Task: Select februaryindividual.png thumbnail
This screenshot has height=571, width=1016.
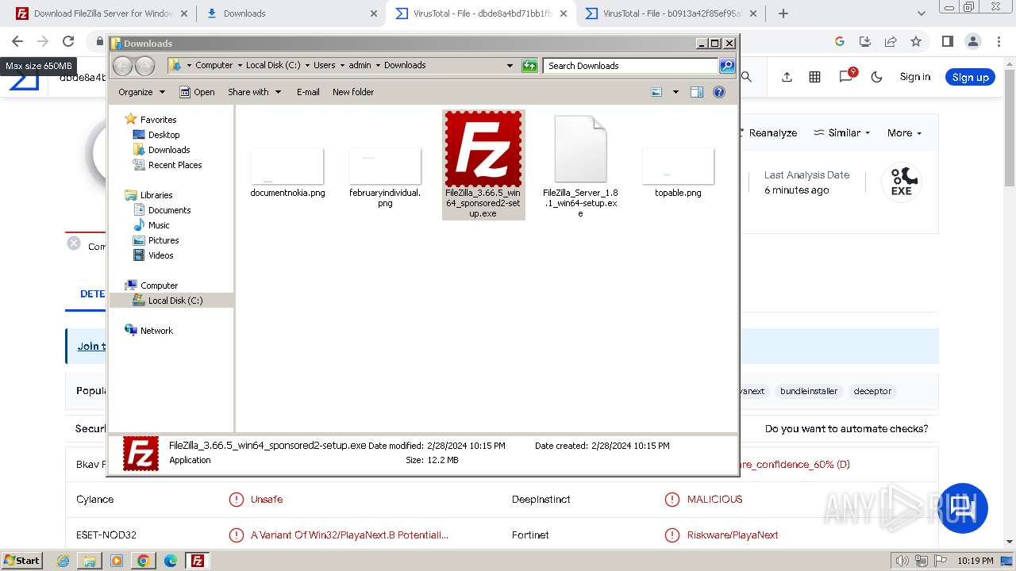Action: [x=385, y=166]
